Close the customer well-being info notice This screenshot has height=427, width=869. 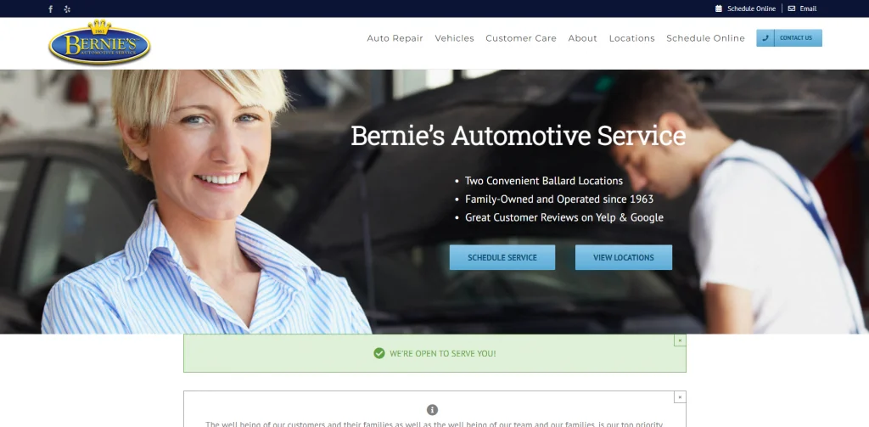[680, 397]
